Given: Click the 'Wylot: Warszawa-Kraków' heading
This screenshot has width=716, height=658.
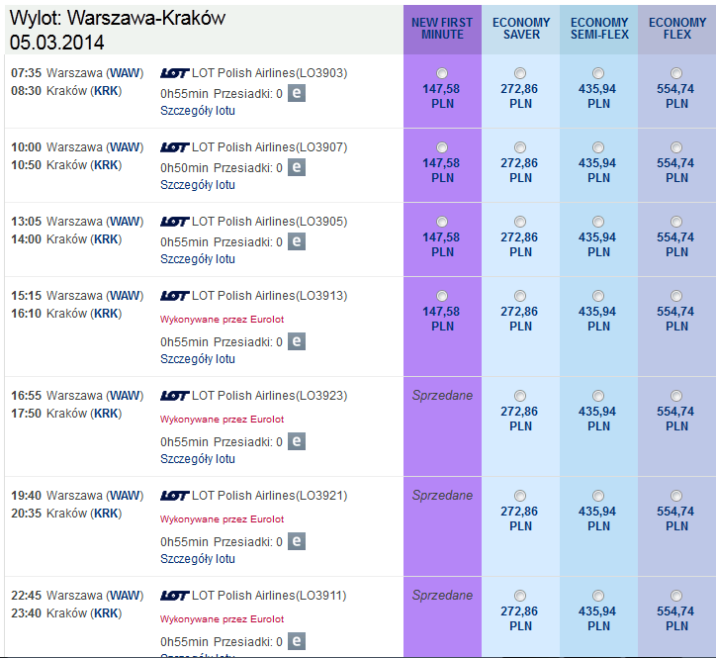Looking at the screenshot, I should [x=118, y=18].
